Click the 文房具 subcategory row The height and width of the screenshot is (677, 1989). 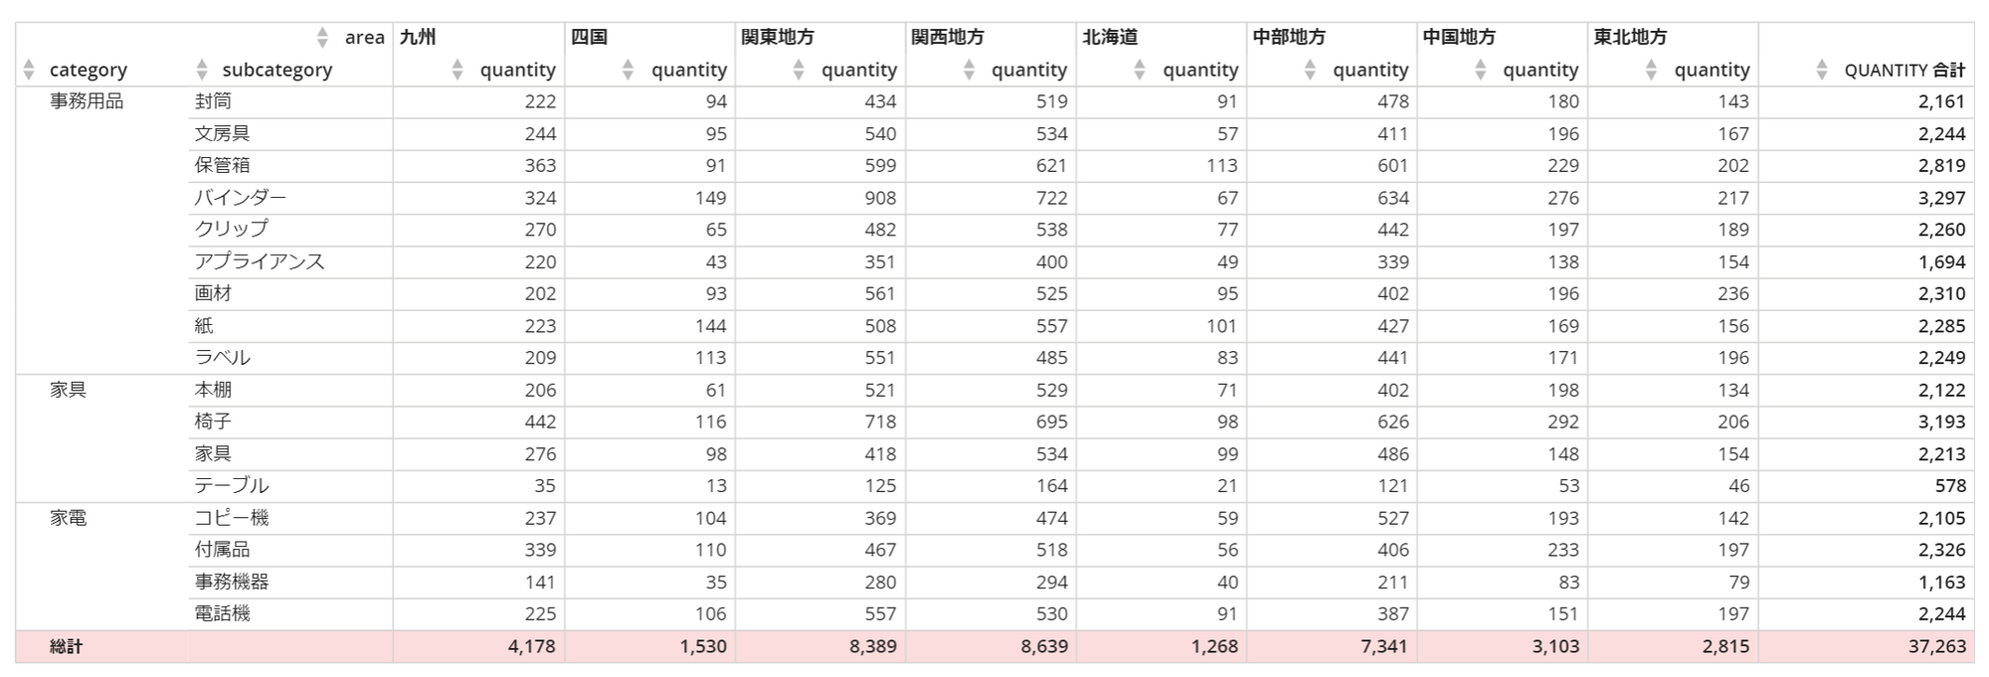(222, 133)
